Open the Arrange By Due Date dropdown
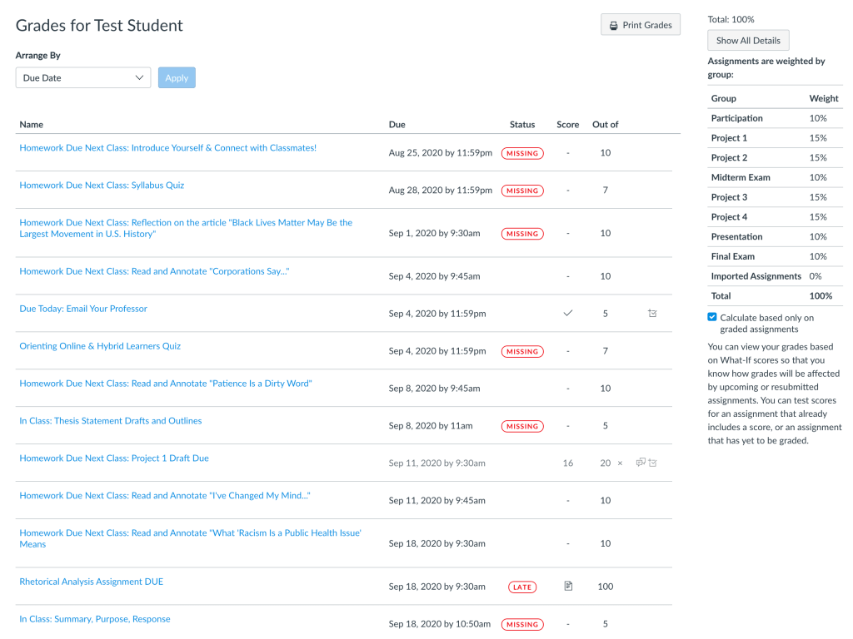 click(83, 78)
